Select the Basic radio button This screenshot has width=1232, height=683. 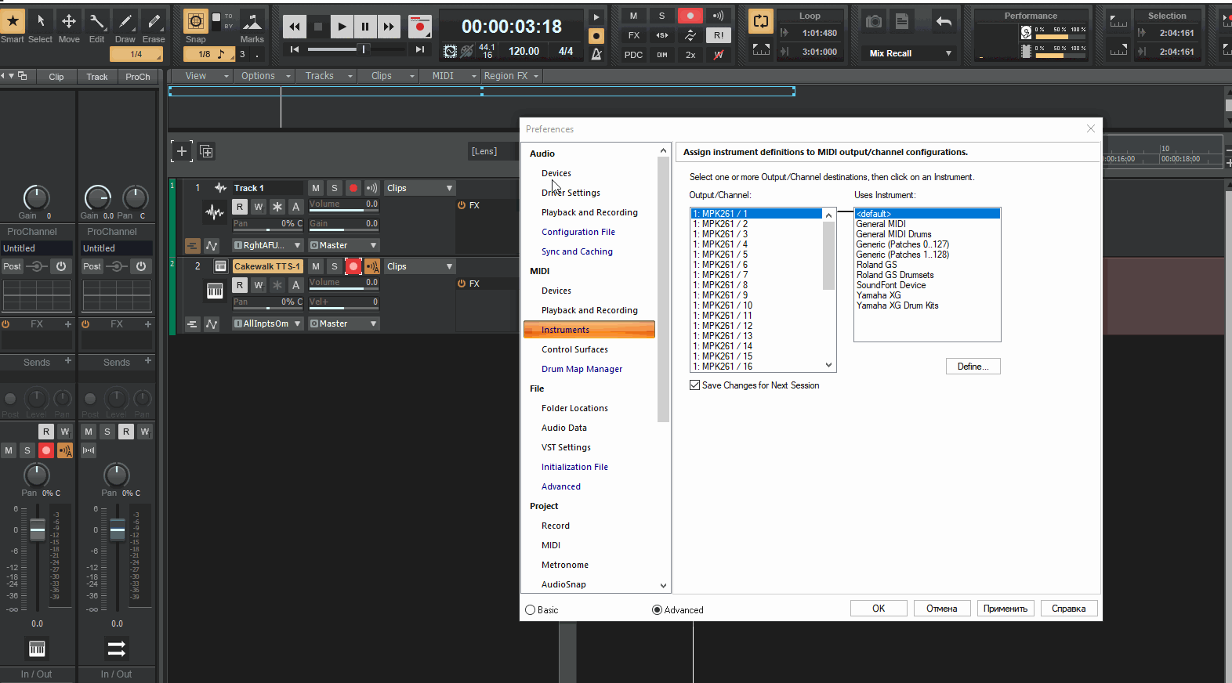pos(531,610)
